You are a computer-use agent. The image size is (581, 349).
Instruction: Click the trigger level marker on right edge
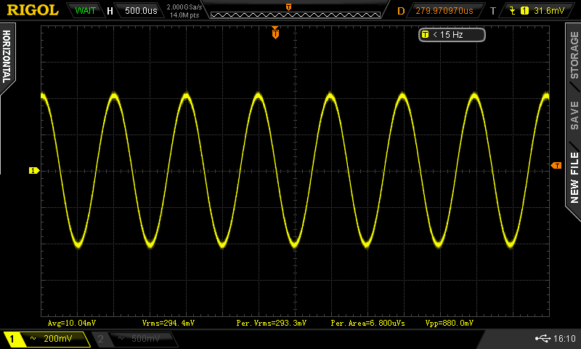point(556,166)
